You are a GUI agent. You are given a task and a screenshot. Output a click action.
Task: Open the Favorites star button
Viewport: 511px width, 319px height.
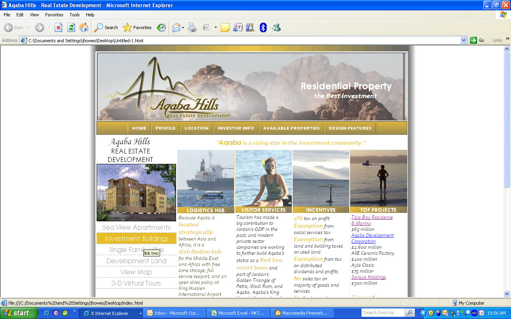tap(137, 28)
